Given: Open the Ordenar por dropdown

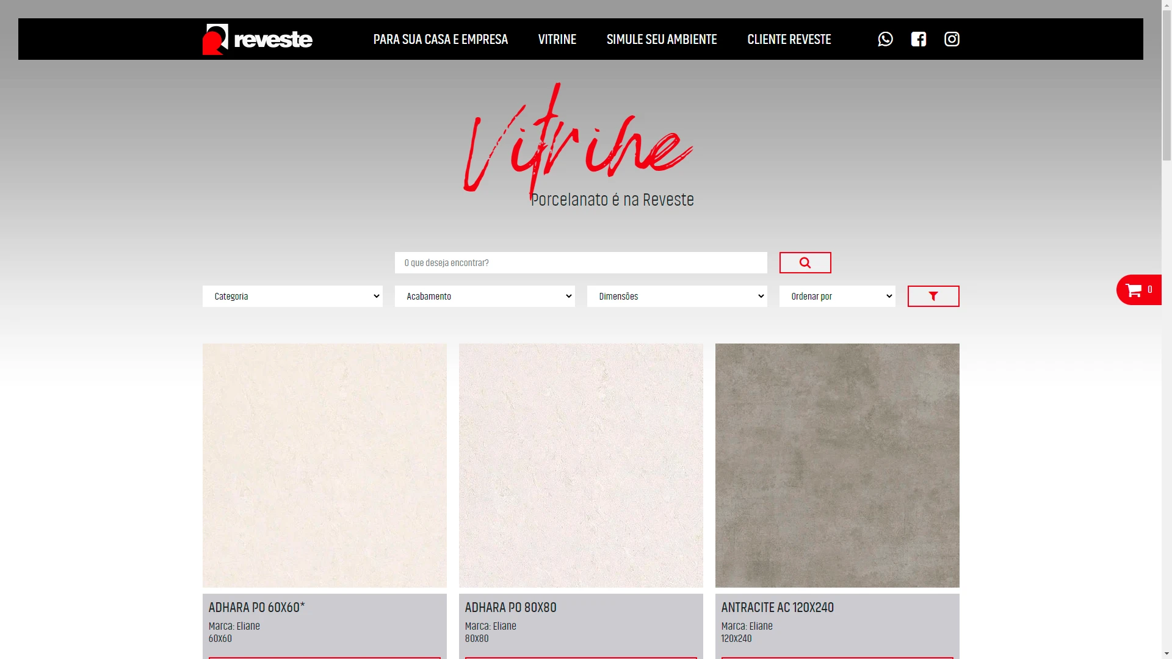Looking at the screenshot, I should pos(837,296).
